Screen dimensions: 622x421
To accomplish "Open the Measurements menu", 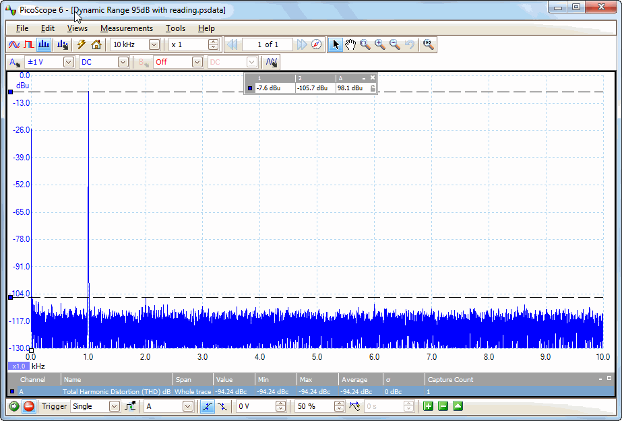I will click(127, 28).
